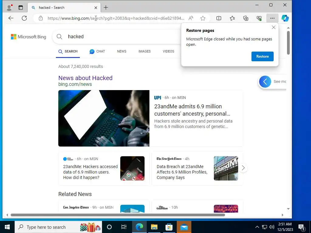
Task: Expand the 'See more' side panel arrow
Action: pyautogui.click(x=265, y=81)
